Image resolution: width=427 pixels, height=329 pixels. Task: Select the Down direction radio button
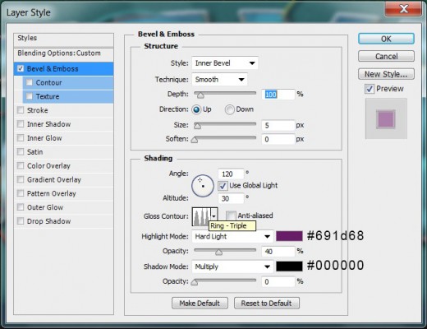(x=229, y=109)
